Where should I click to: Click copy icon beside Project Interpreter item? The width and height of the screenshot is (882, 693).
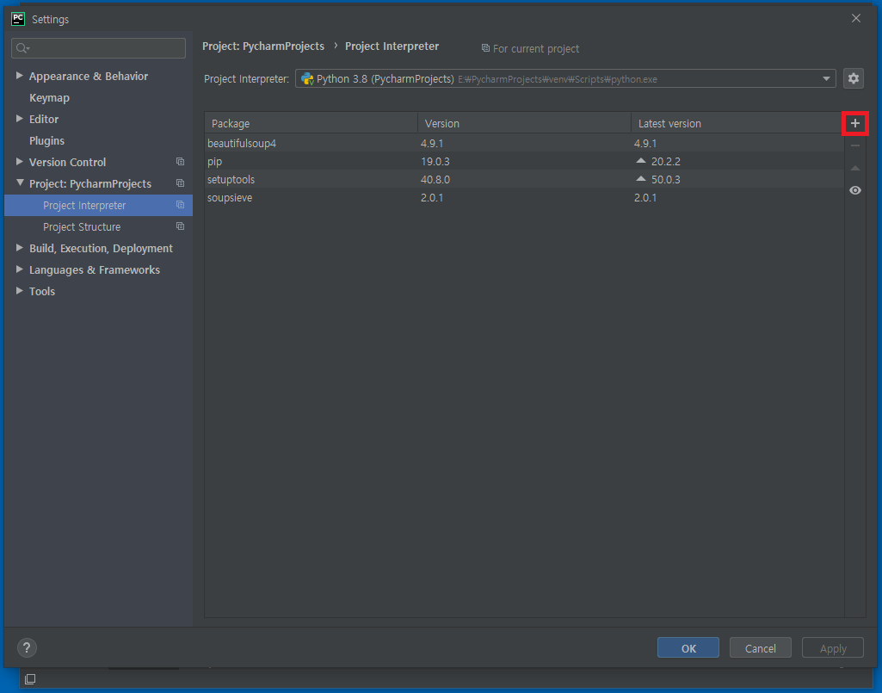(180, 205)
